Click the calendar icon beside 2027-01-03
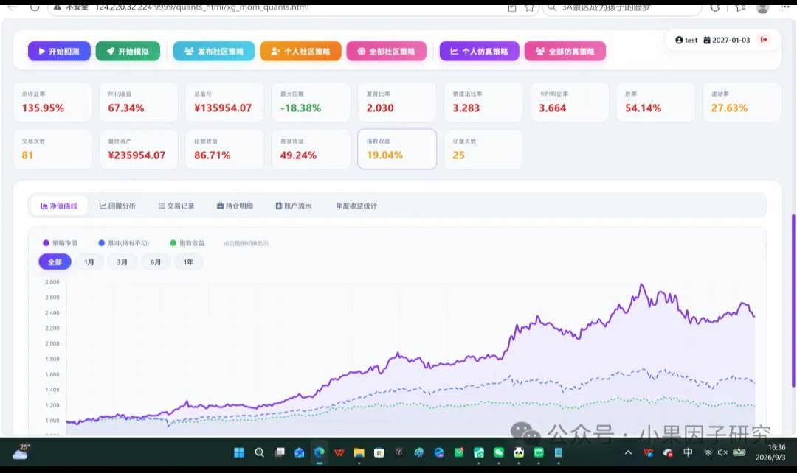797x473 pixels. 706,40
